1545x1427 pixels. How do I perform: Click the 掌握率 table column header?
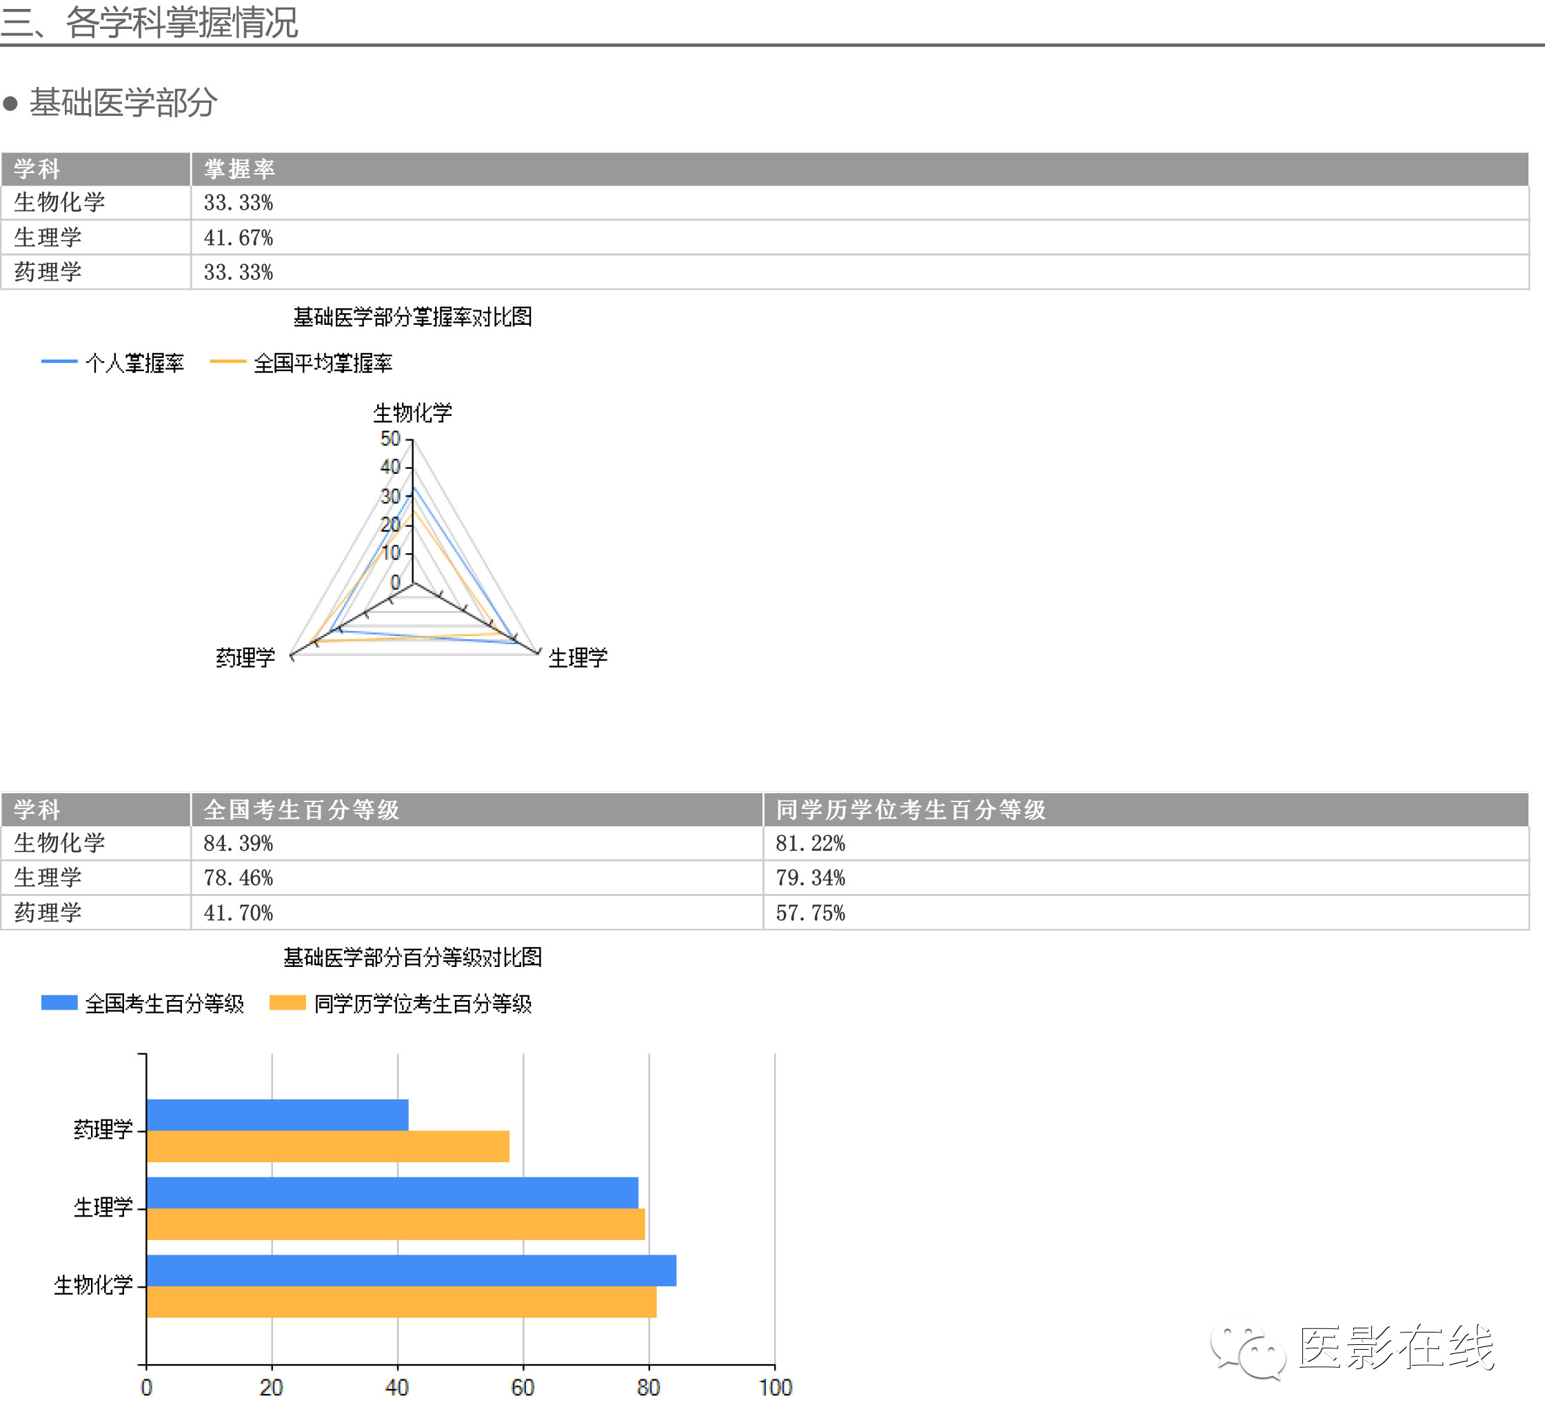[239, 168]
